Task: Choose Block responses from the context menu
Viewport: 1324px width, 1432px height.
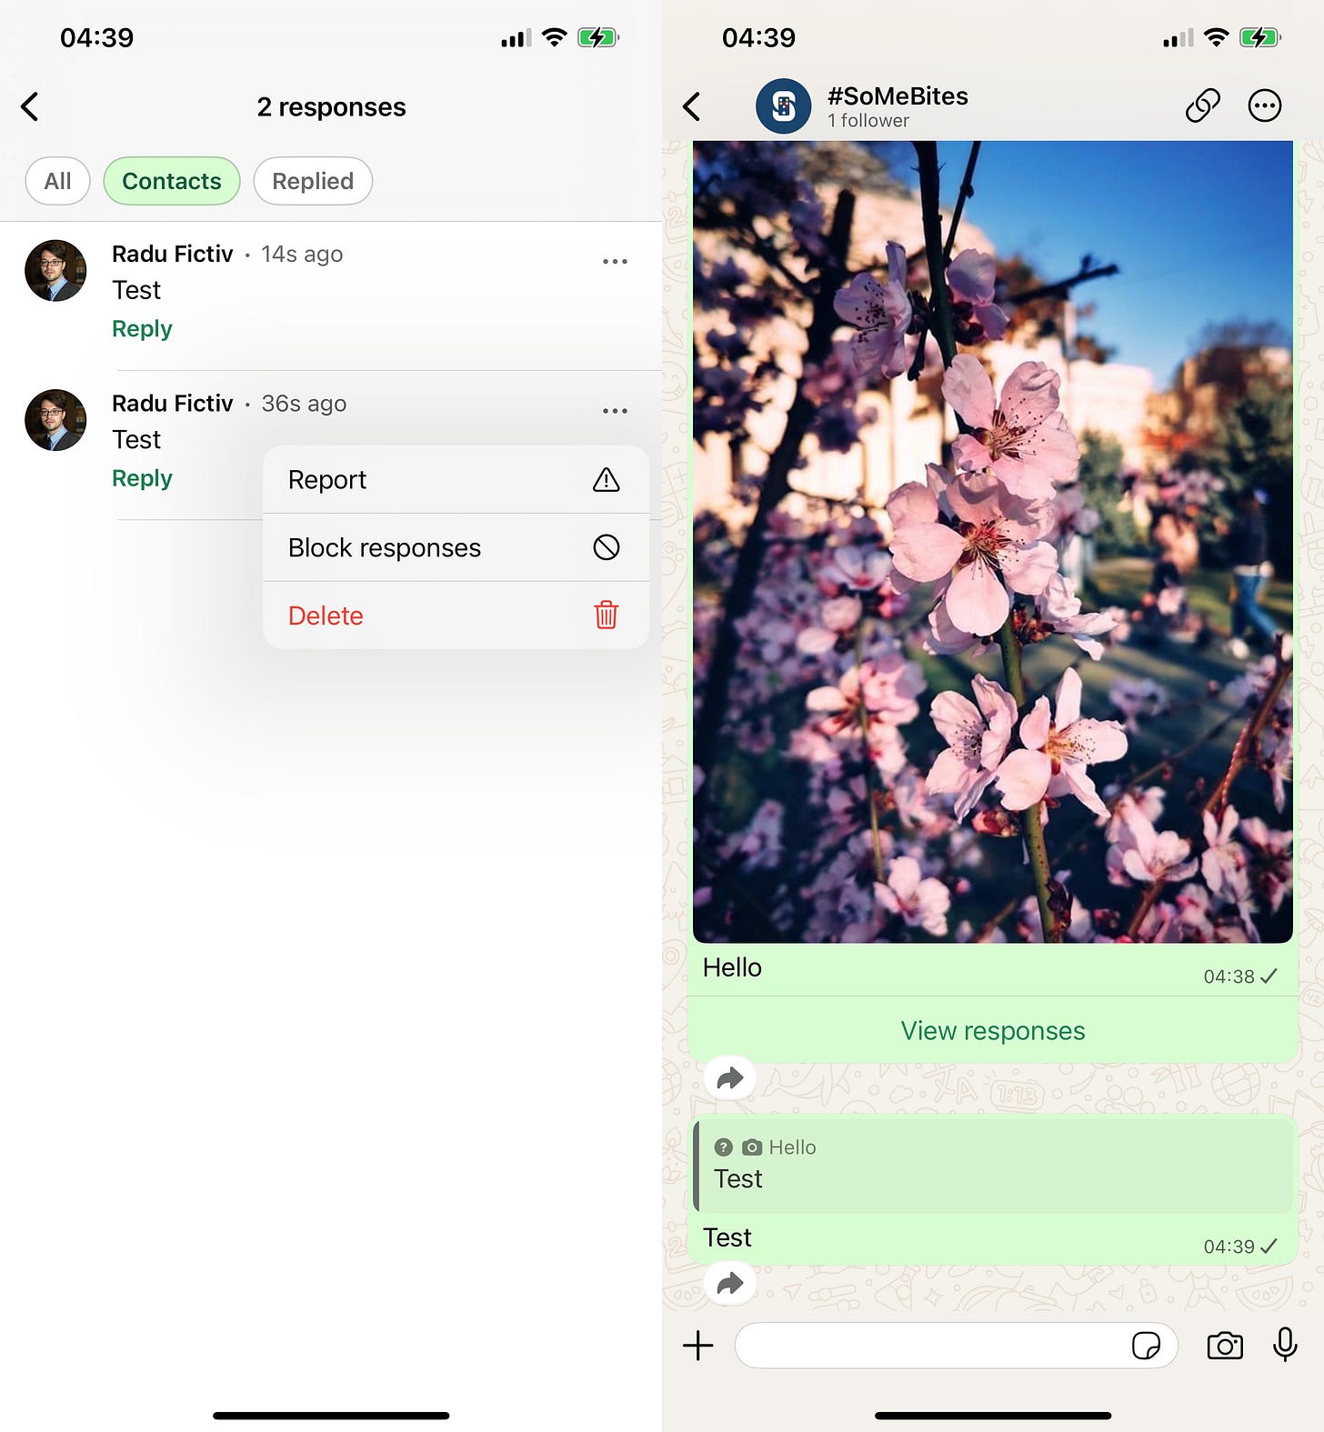Action: click(x=456, y=547)
